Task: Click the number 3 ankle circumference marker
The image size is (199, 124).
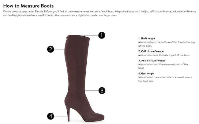Action: 102,91
